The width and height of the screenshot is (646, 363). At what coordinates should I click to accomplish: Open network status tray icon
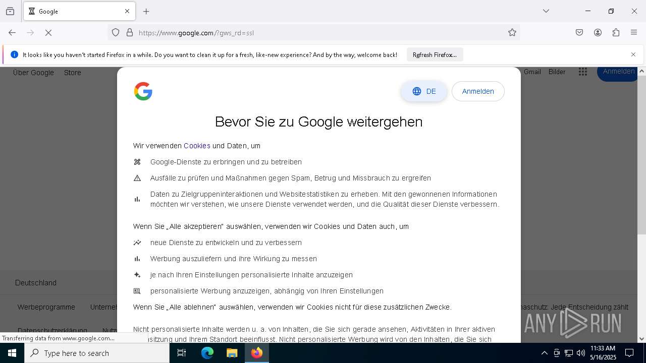point(569,353)
